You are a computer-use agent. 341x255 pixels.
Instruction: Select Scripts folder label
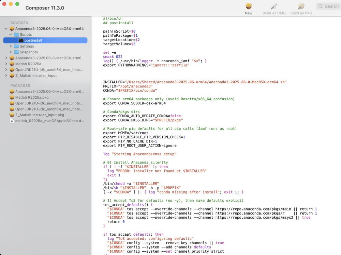(x=26, y=34)
